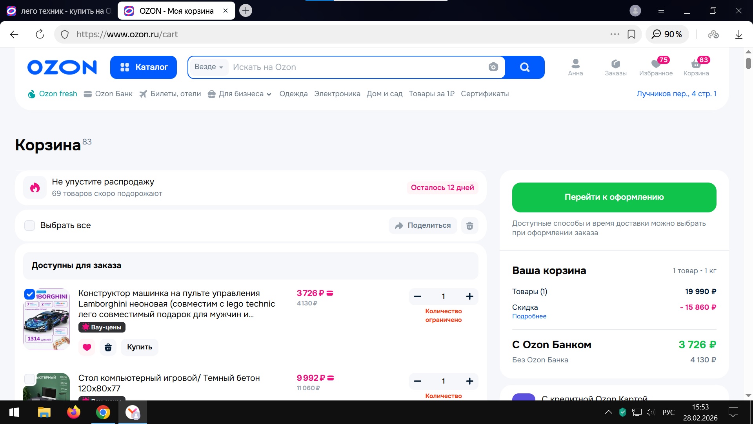Switch to the лего техник browser tab
This screenshot has width=753, height=424.
[59, 11]
